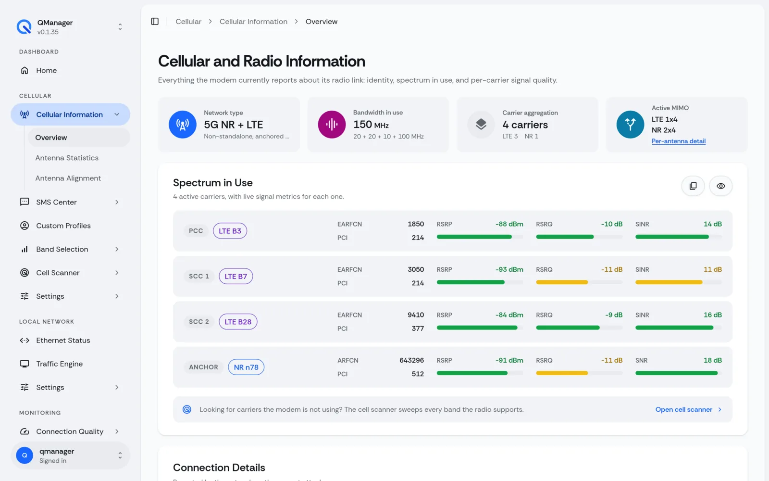Toggle the sidebar panel icon
The height and width of the screenshot is (481, 769).
point(155,22)
